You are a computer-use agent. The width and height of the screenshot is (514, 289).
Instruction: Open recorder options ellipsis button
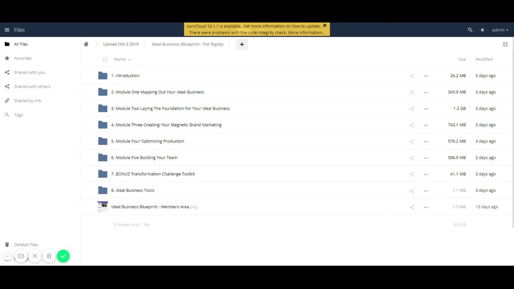click(7, 256)
